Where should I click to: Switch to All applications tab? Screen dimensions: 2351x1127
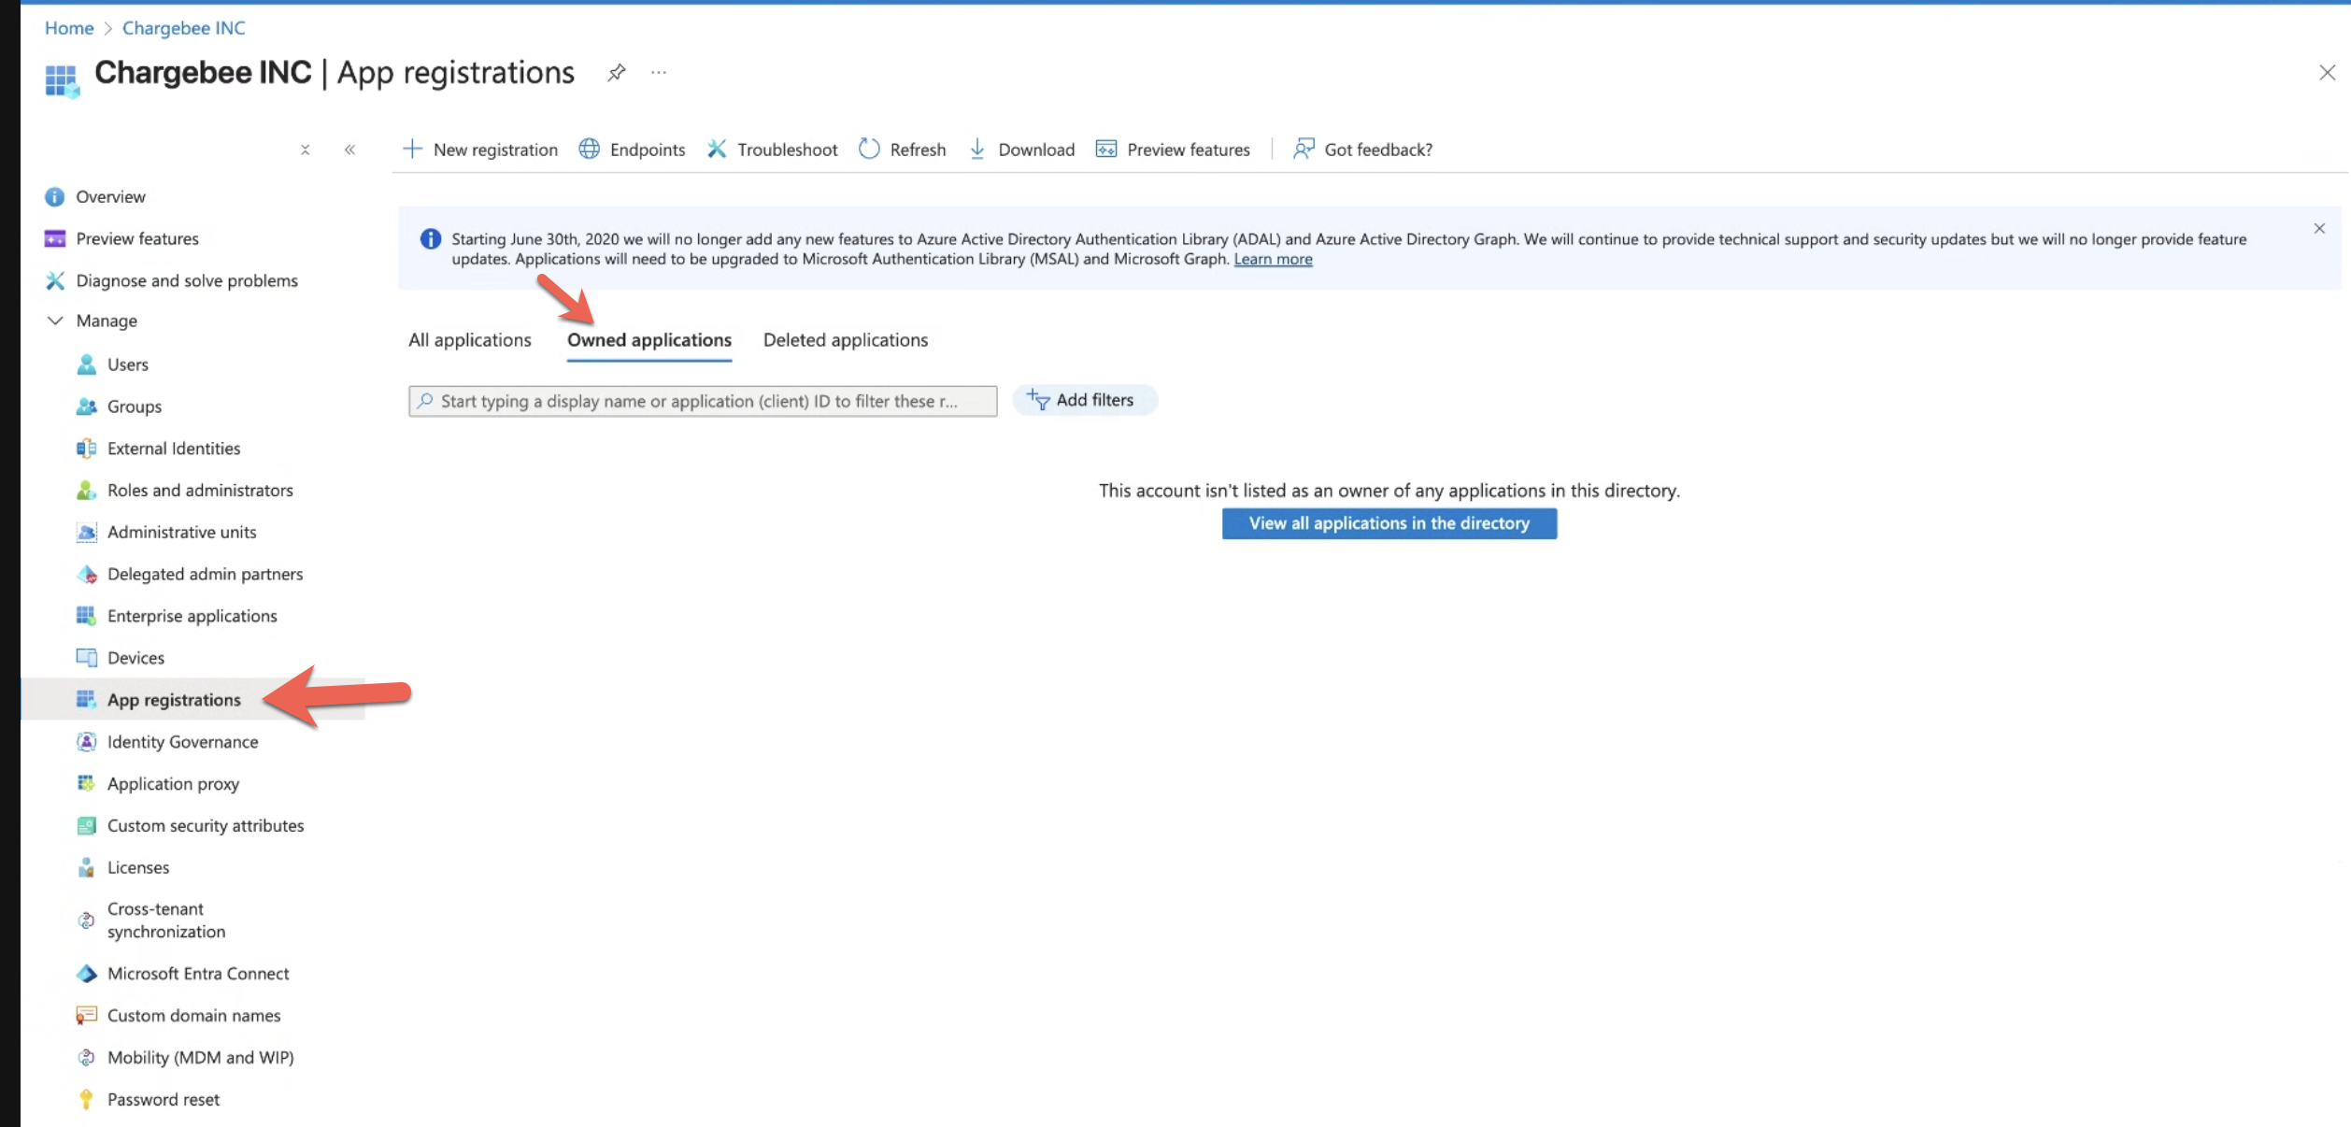click(469, 340)
